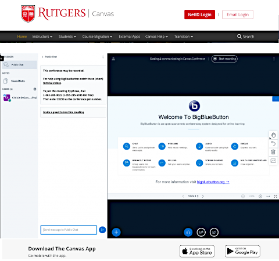The width and height of the screenshot is (279, 261).
Task: Click the 100% zoom reset value
Action: [x=252, y=196]
